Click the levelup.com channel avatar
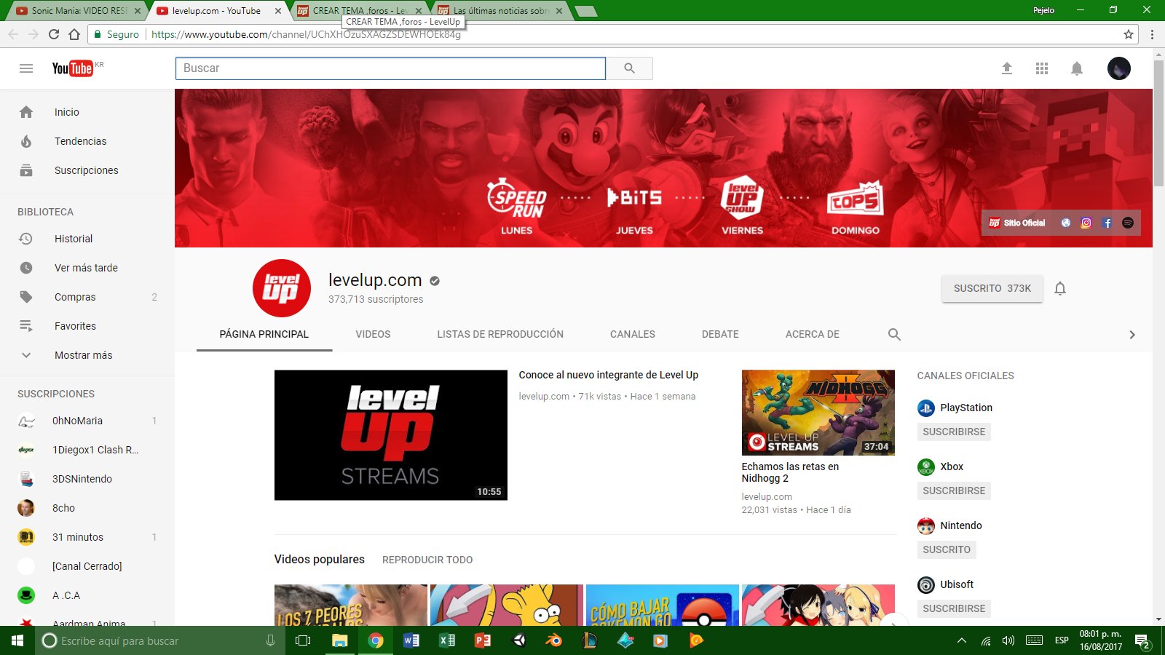 click(282, 288)
